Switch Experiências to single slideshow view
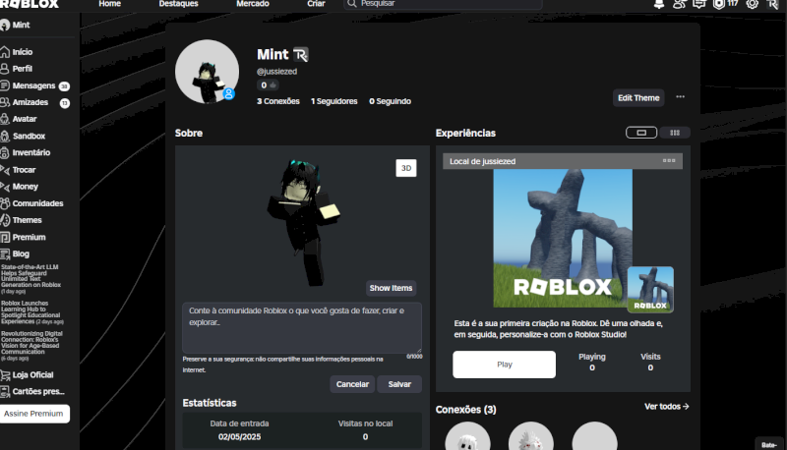 [x=641, y=133]
